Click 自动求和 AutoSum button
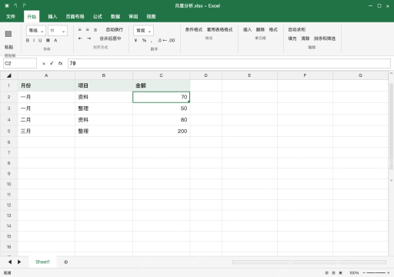The height and width of the screenshot is (277, 394). coord(297,30)
